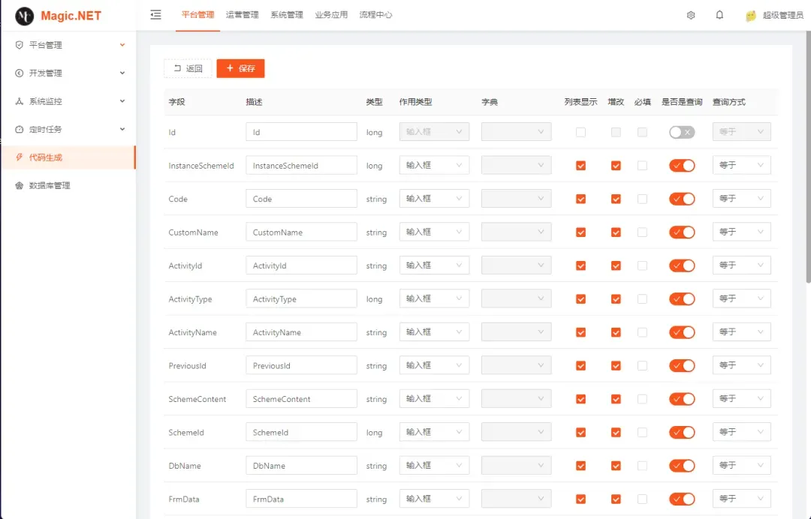Viewport: 811px width, 519px height.
Task: Click the Code description input field
Action: coord(301,199)
